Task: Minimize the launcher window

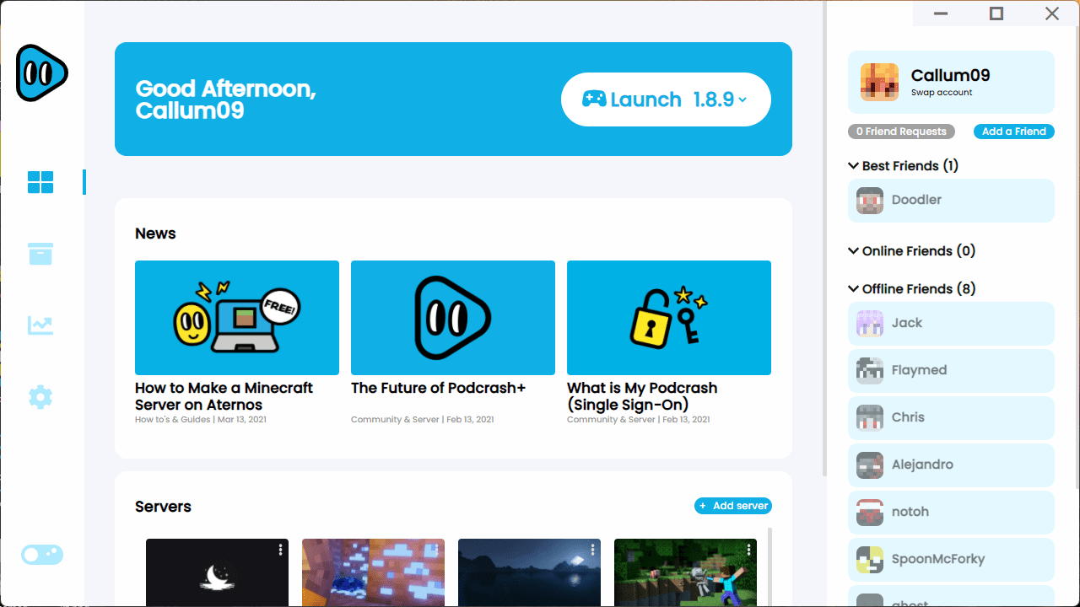Action: click(941, 13)
